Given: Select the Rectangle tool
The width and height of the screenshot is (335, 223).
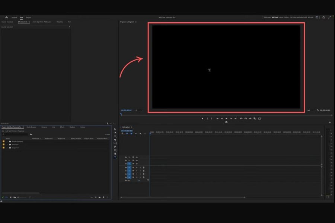Looking at the screenshot, I should [x=115, y=150].
